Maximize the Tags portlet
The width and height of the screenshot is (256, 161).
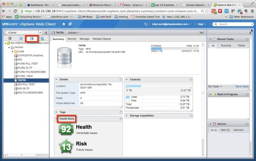click(121, 112)
